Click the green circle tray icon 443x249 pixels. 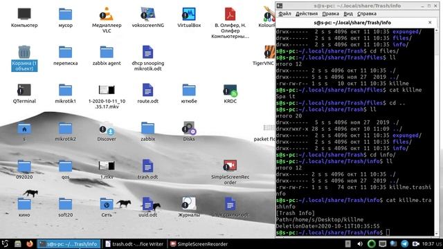(371, 244)
